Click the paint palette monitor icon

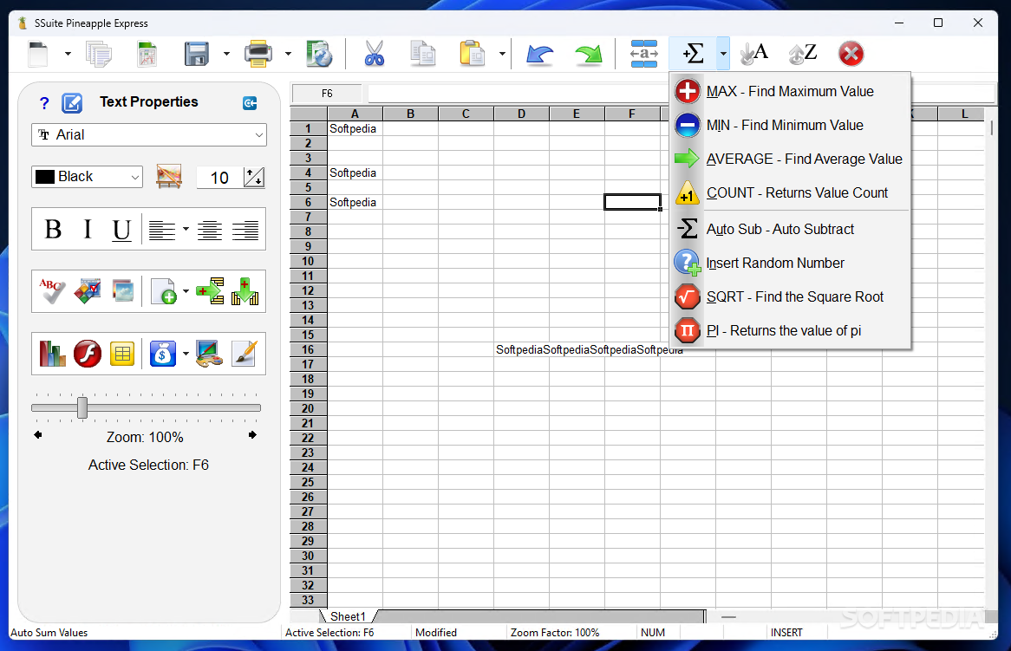(x=210, y=354)
